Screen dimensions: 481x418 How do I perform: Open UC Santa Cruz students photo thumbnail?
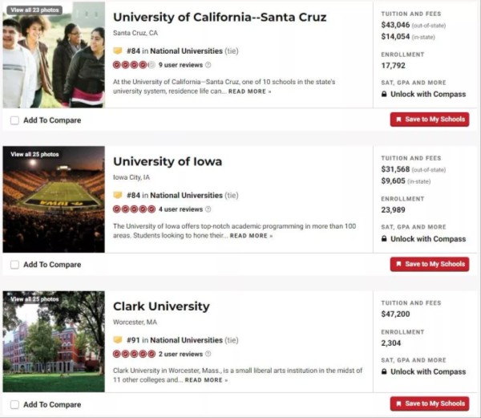(x=54, y=55)
